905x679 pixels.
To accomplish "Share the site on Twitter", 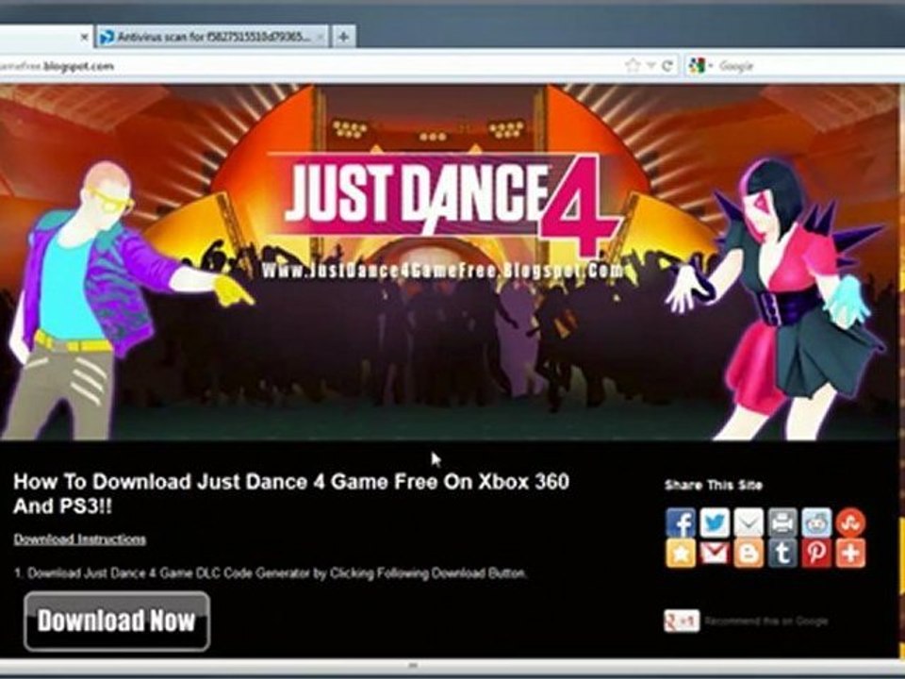I will tap(715, 522).
